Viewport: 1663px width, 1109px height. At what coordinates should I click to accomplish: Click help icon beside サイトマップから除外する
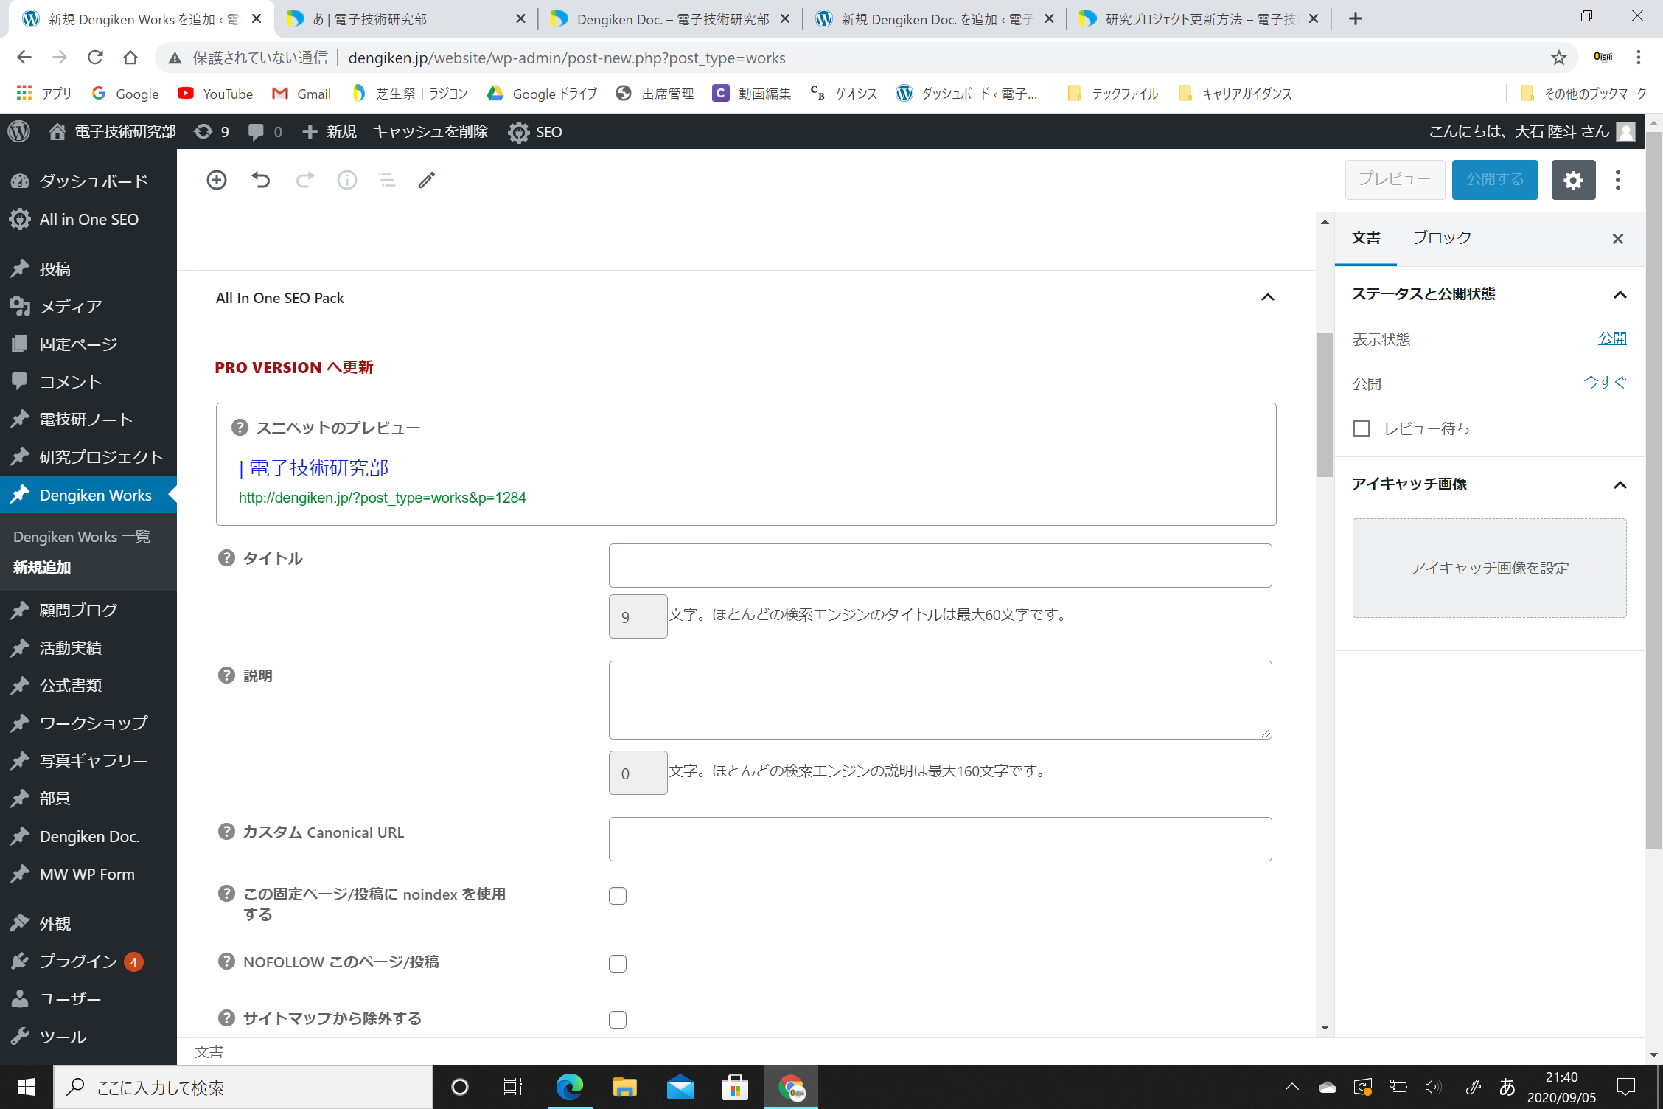pos(226,1018)
